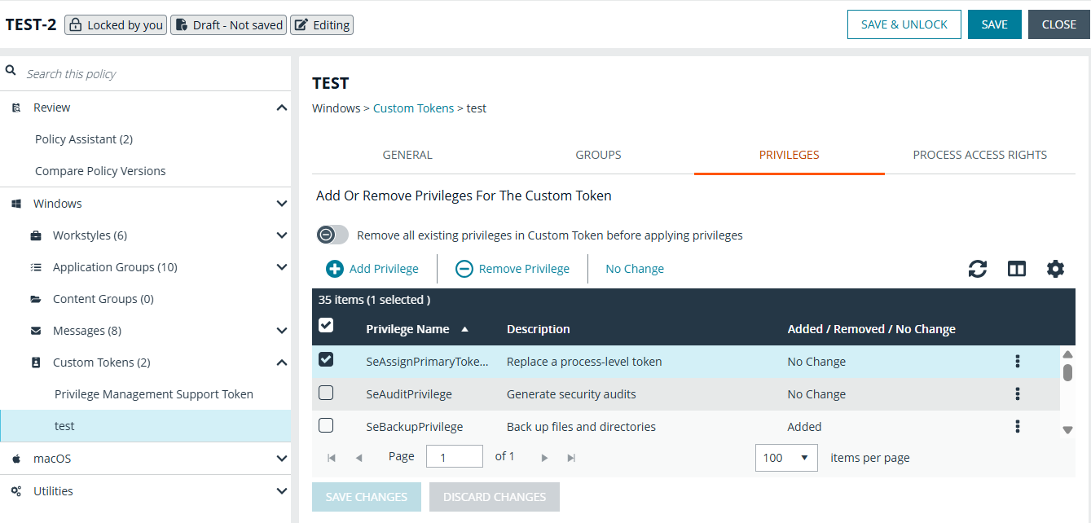Switch to the General tab

[x=407, y=155]
